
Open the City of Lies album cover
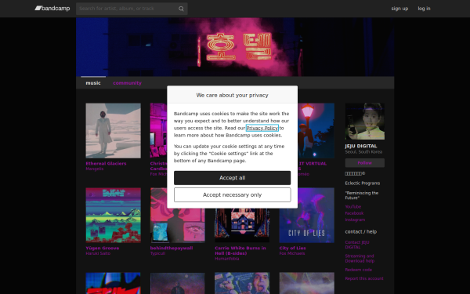point(307,216)
